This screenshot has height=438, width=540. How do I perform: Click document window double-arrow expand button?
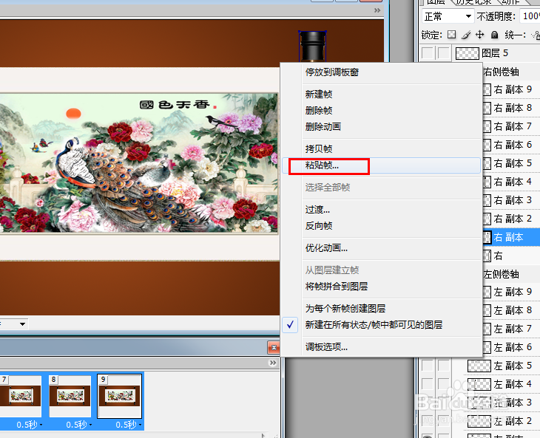(377, 10)
